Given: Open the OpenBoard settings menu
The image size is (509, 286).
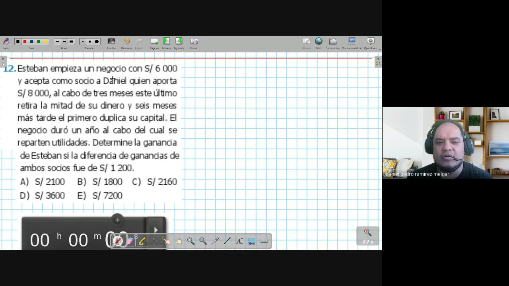Looking at the screenshot, I should pyautogui.click(x=371, y=41).
